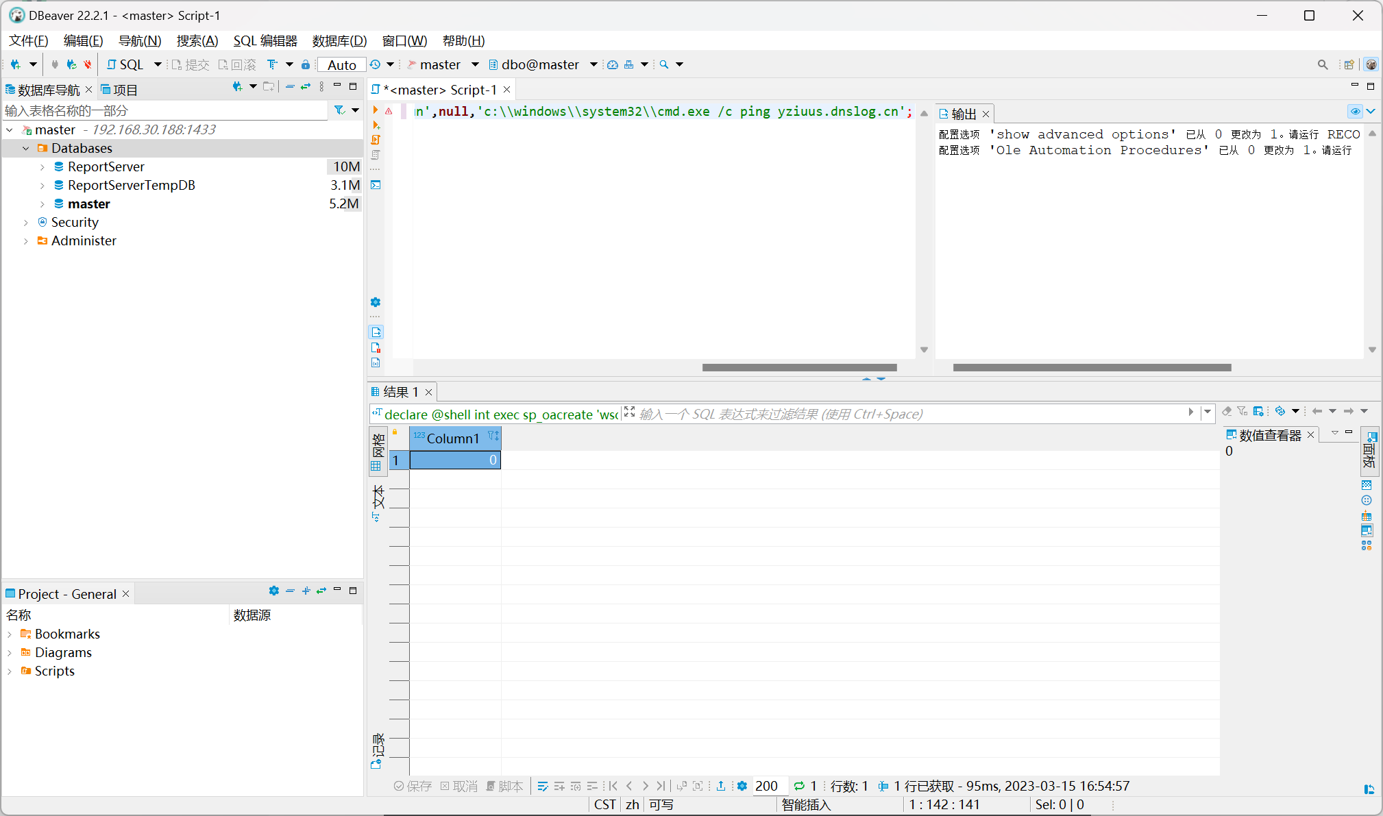Switch results to Text view mode
1383x816 pixels.
point(378,504)
